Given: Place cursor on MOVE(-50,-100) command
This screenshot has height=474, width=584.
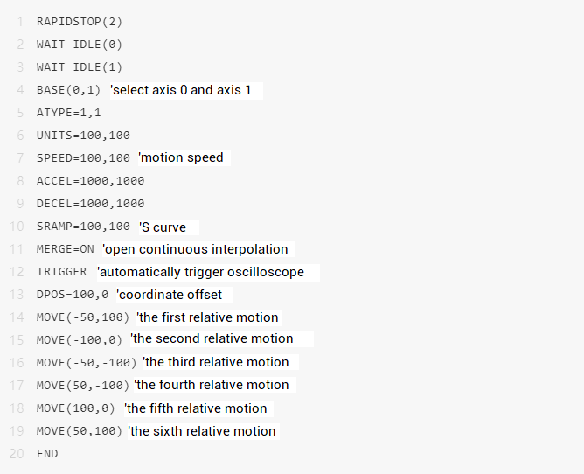Looking at the screenshot, I should point(87,362).
